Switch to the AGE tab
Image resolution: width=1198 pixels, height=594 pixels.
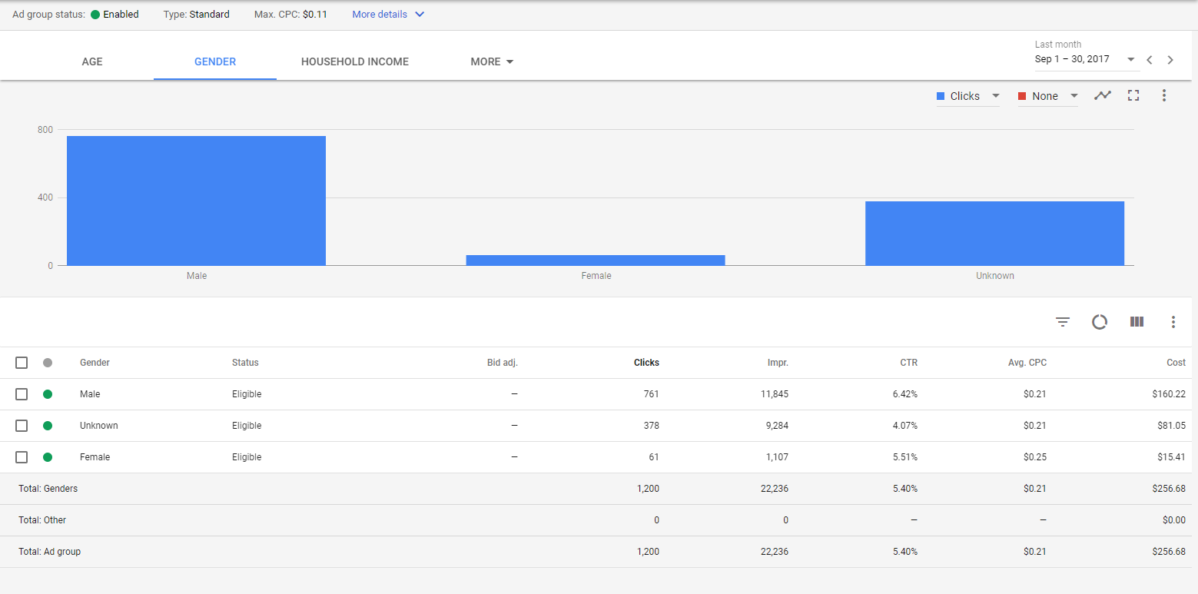92,61
